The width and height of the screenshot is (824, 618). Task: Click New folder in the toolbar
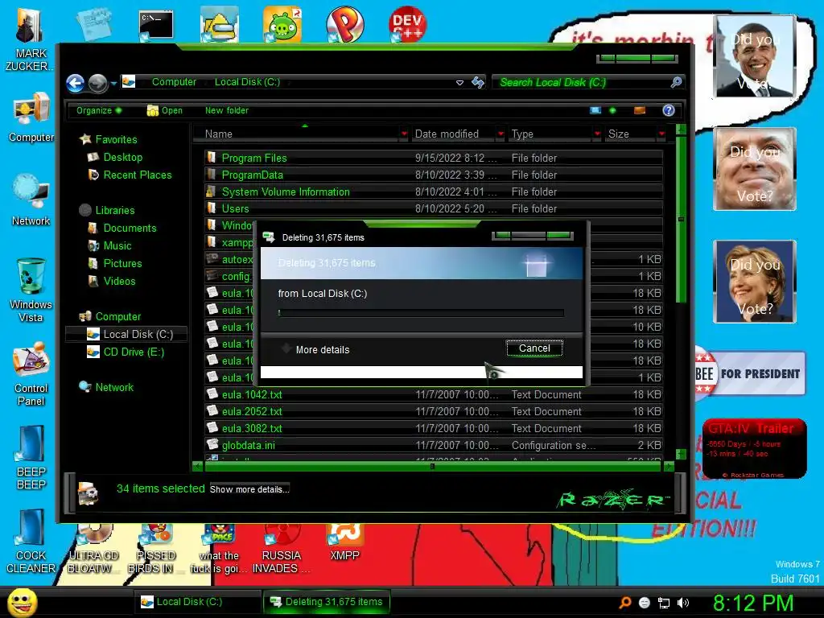click(x=227, y=110)
